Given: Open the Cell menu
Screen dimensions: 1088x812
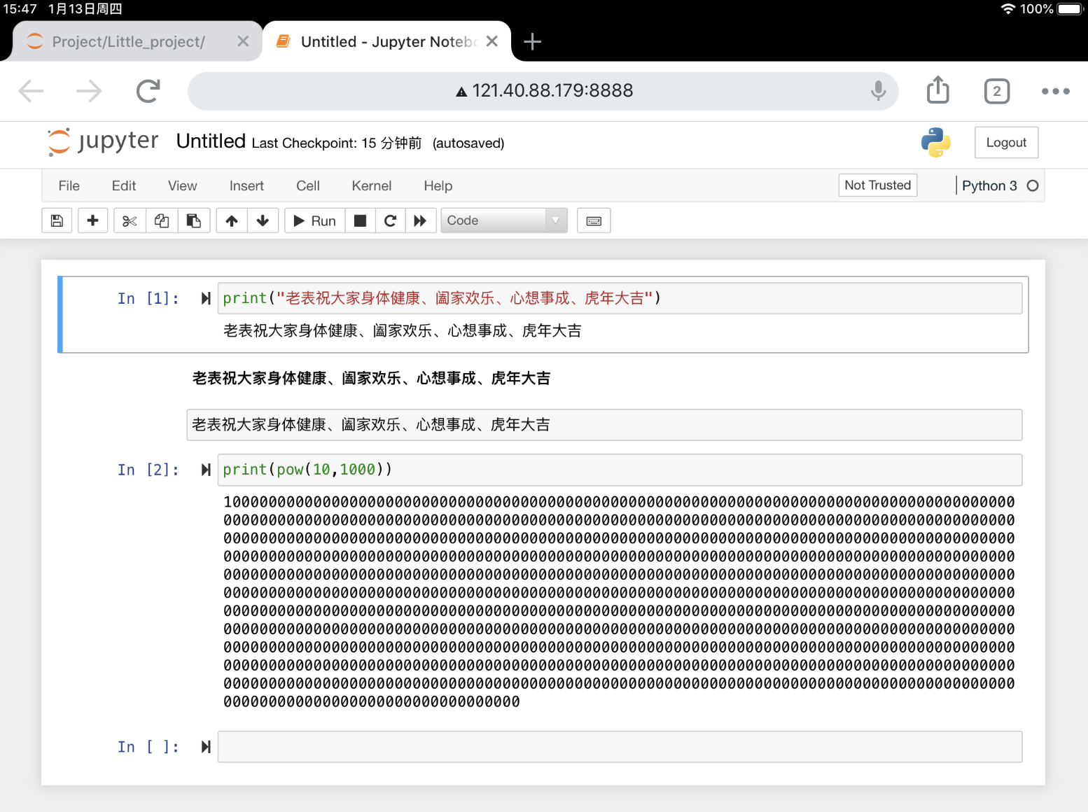Looking at the screenshot, I should (308, 185).
